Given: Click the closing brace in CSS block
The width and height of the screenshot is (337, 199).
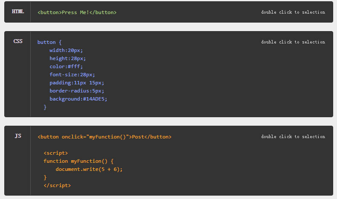Looking at the screenshot, I should (45, 107).
